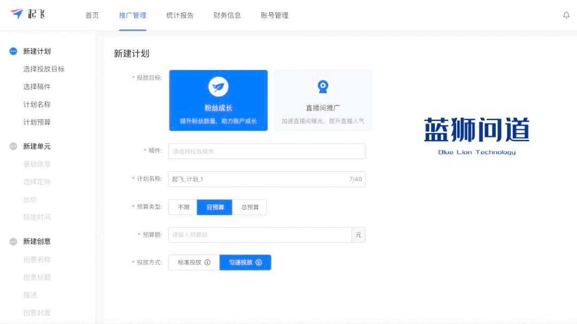The width and height of the screenshot is (577, 324).
Task: Click the camera icon on 直播间推广 card
Action: [x=323, y=85]
